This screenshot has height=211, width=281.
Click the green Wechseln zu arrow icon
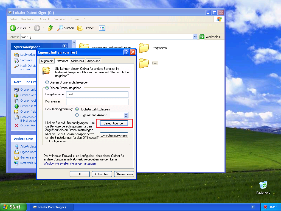coord(202,37)
